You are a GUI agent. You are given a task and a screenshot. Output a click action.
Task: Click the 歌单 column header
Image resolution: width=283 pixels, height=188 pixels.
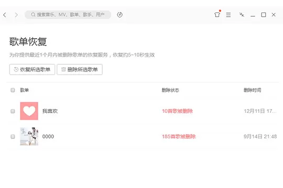(24, 90)
